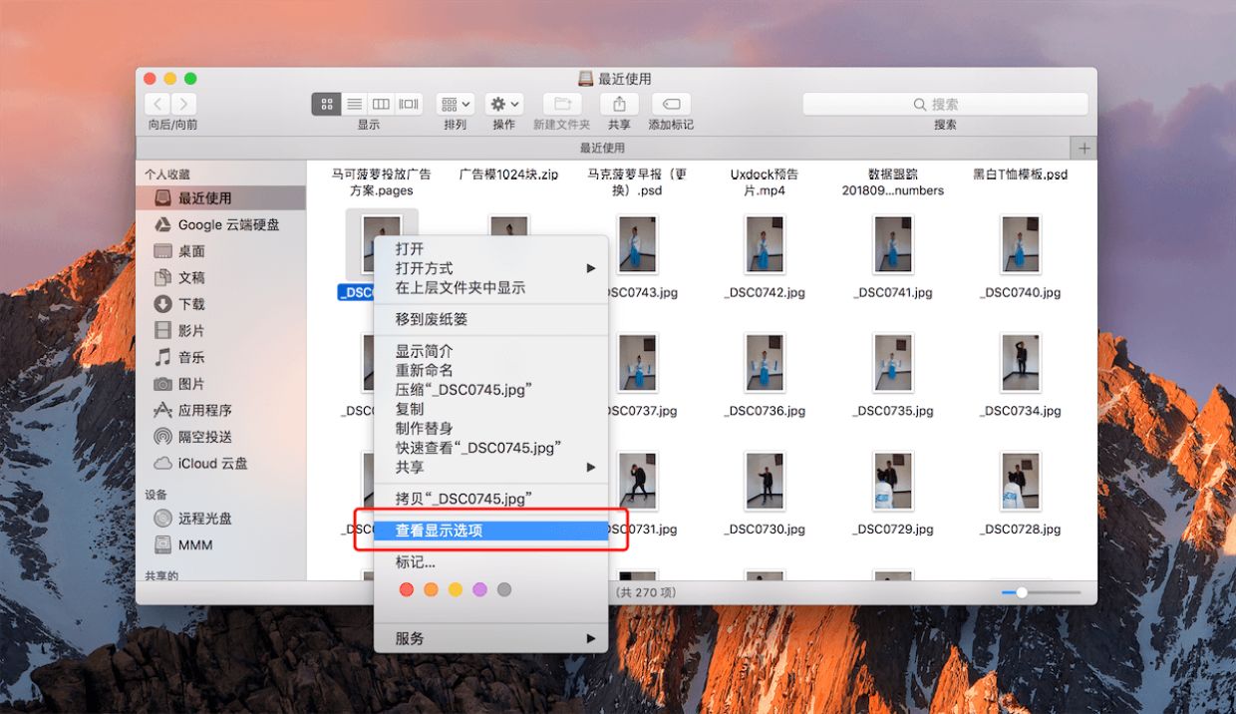1236x714 pixels.
Task: Expand the 服务 submenu
Action: coord(490,638)
